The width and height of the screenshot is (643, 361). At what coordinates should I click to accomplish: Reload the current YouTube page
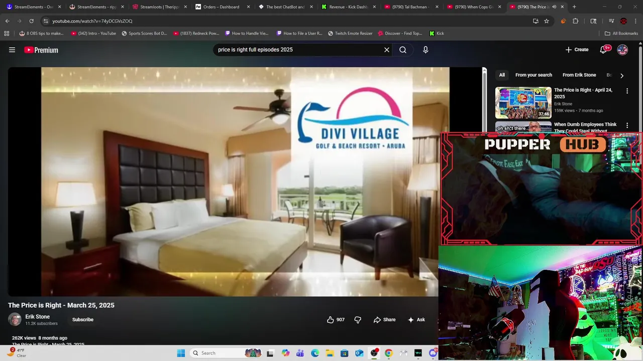point(31,21)
